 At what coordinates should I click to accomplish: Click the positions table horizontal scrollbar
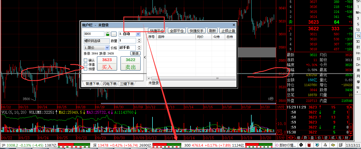192,78
